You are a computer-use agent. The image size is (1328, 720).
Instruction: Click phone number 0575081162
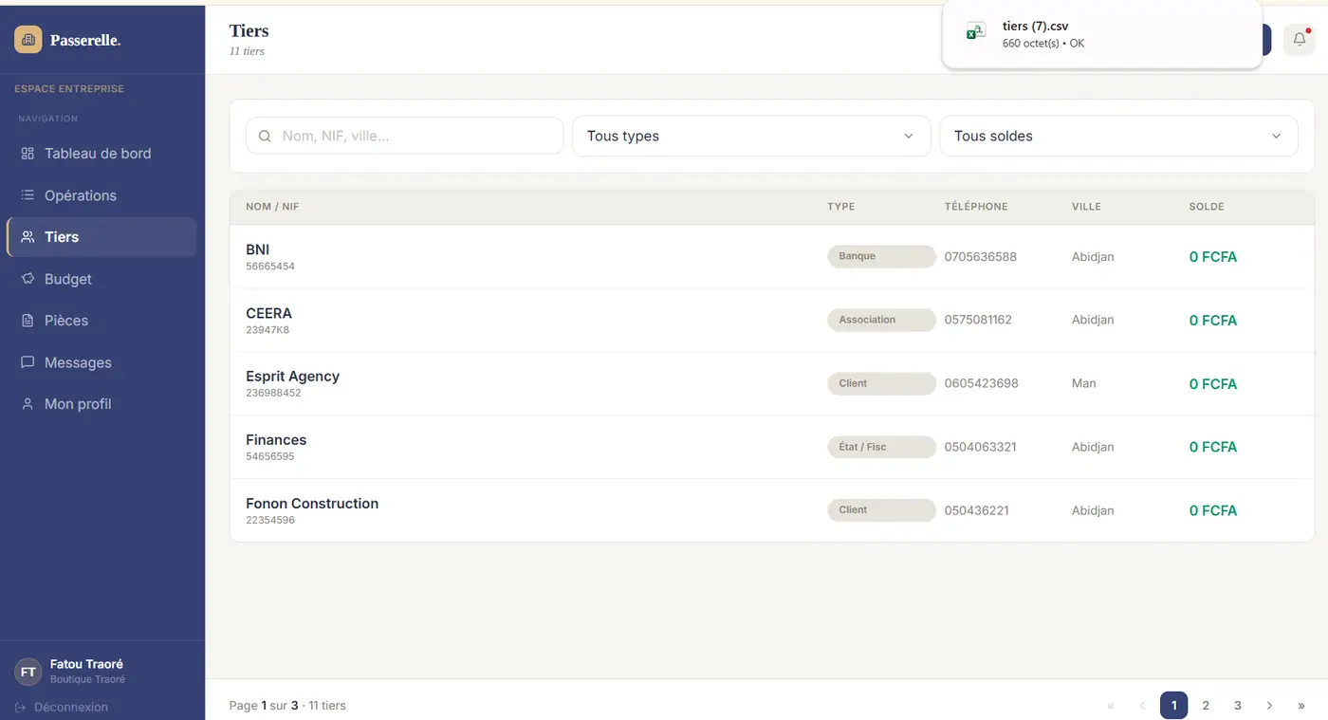(x=978, y=320)
